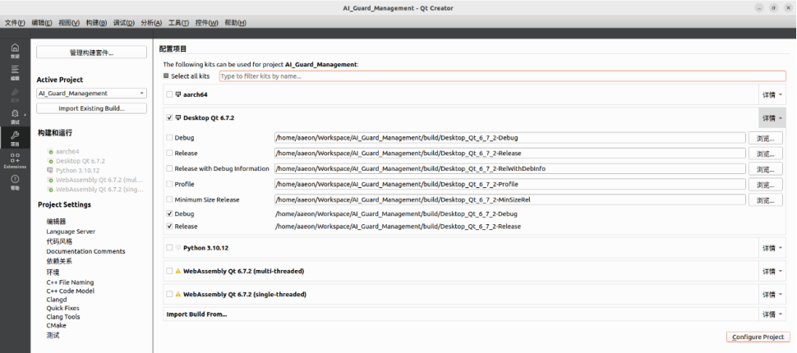Click the plus icon beside aarch64 in sidebar list
The height and width of the screenshot is (353, 797).
coord(50,152)
